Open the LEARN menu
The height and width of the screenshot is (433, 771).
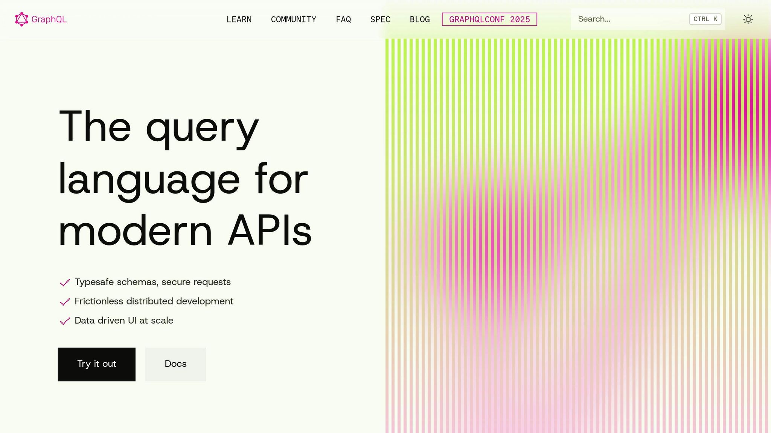(239, 19)
